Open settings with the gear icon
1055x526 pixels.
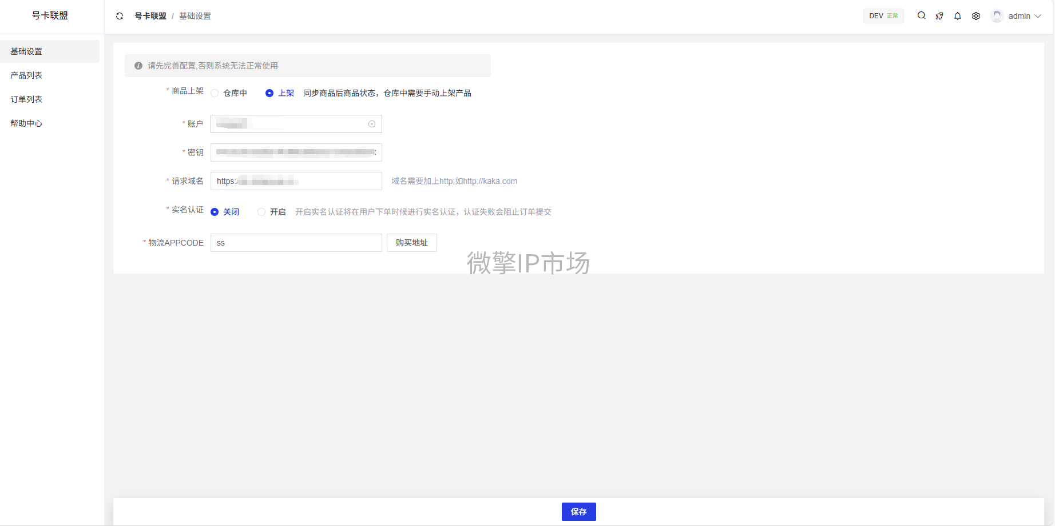[x=976, y=16]
